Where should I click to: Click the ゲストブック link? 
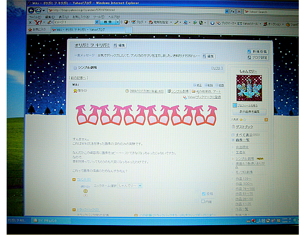tap(245, 127)
